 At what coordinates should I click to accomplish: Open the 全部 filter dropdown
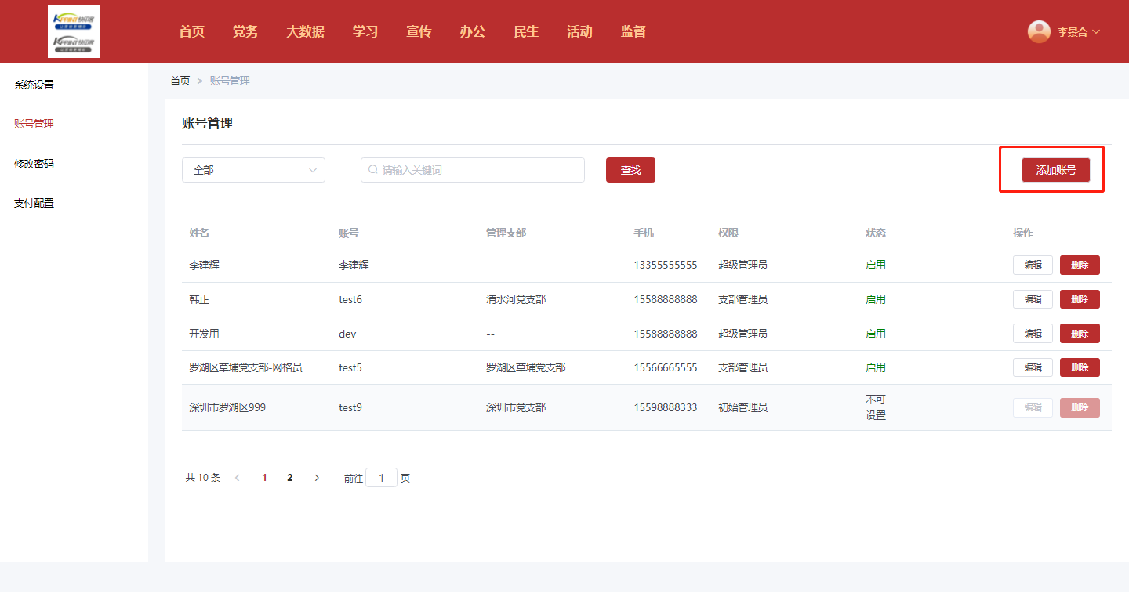point(253,170)
